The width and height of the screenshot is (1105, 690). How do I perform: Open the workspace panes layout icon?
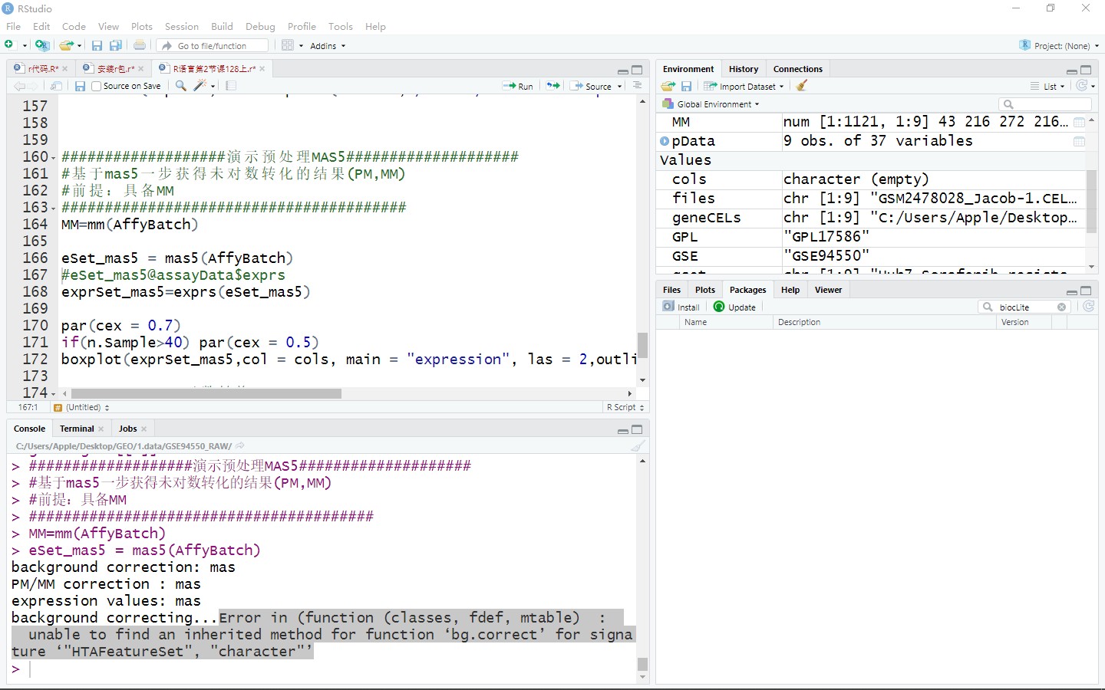point(288,45)
